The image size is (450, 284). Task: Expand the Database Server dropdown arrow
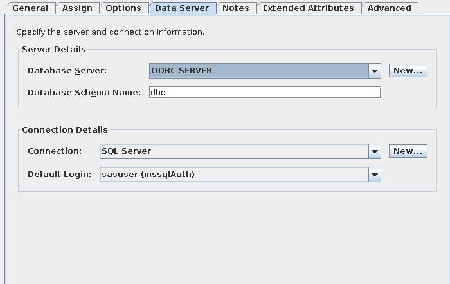click(x=375, y=71)
